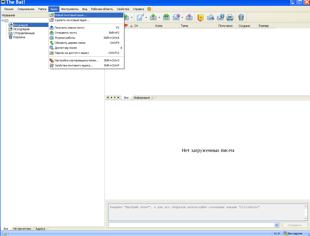Close the "Информация" tab
The height and width of the screenshot is (236, 310).
tap(152, 98)
